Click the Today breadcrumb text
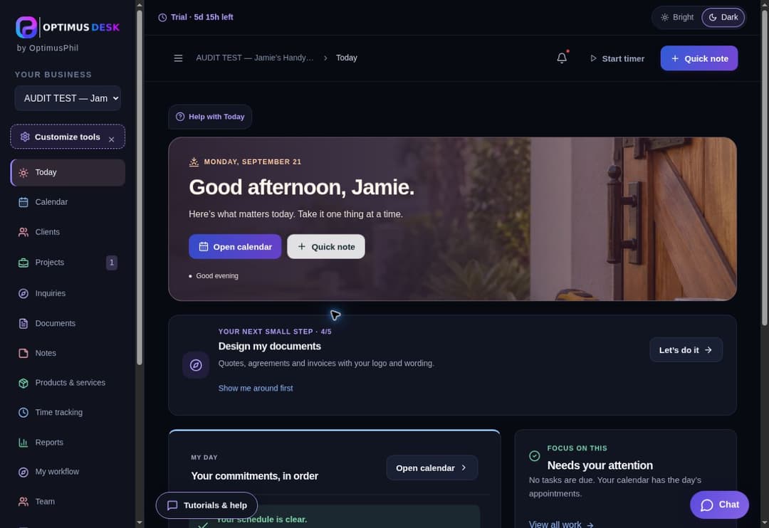 [x=346, y=58]
